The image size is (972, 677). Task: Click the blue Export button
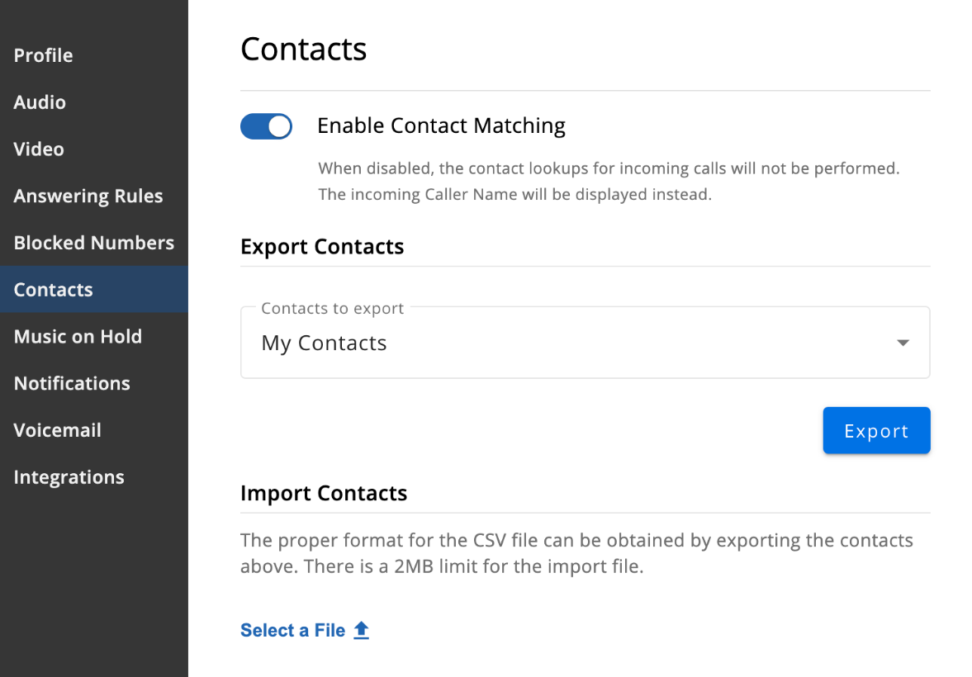(876, 430)
